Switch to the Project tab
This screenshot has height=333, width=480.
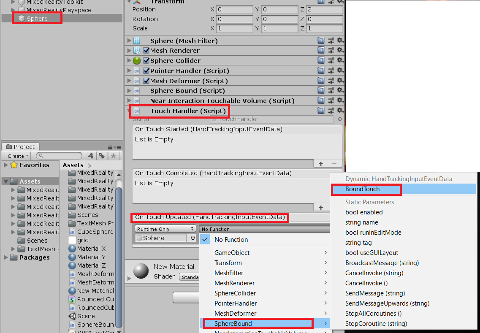point(20,147)
